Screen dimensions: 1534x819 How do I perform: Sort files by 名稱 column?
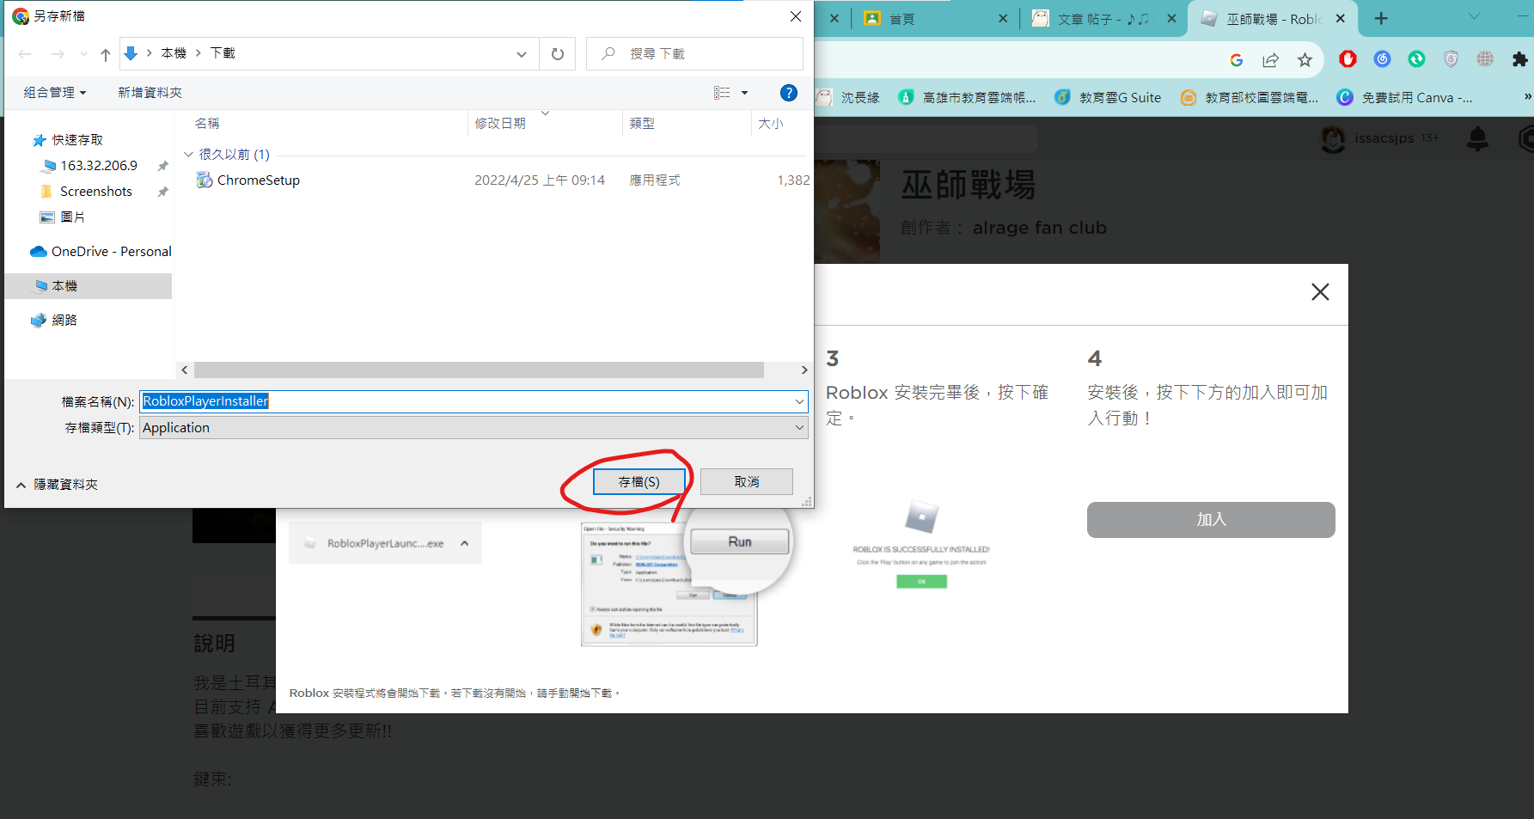click(x=207, y=124)
